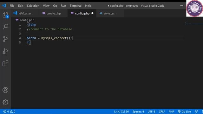The height and width of the screenshot is (114, 203).
Task: Click the VS Code logo in title bar
Action: [4, 6]
